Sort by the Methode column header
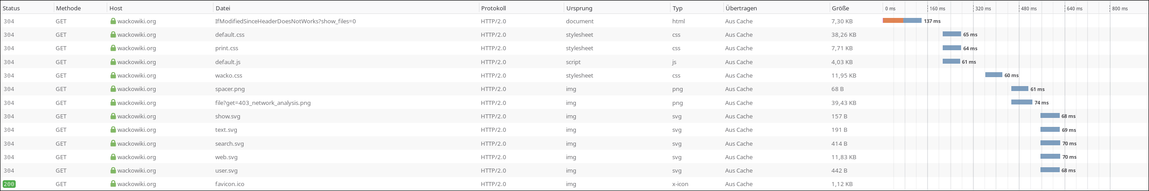The image size is (1149, 191). point(68,8)
